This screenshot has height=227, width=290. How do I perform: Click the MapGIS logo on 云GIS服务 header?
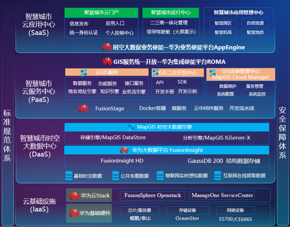[84, 72]
